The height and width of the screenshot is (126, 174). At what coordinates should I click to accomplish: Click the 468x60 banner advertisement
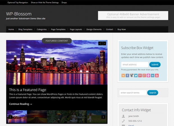pos(133,15)
